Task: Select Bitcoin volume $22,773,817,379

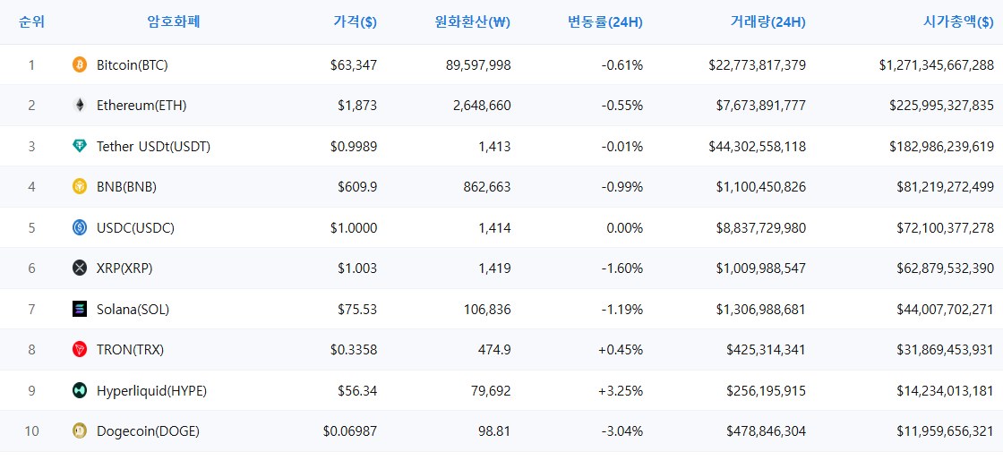Action: (x=758, y=64)
